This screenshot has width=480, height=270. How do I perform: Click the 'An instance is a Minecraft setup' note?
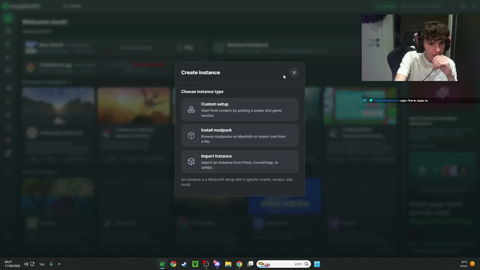coord(237,182)
